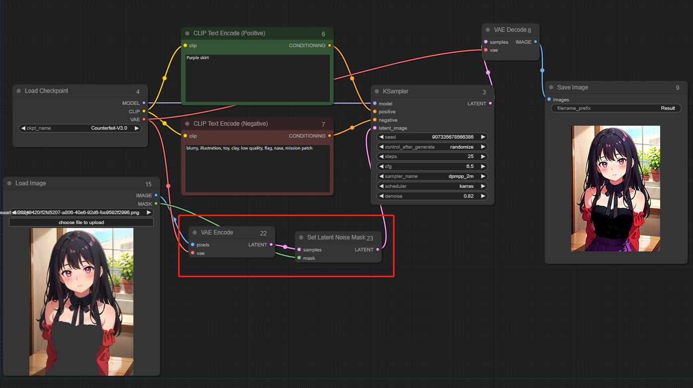Click the positive prompt text box with Purple skirt
Image resolution: width=693 pixels, height=388 pixels.
(x=257, y=78)
